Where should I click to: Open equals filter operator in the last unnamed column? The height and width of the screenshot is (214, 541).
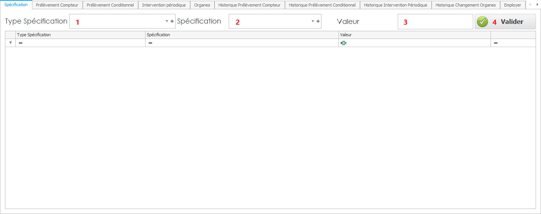coord(496,43)
